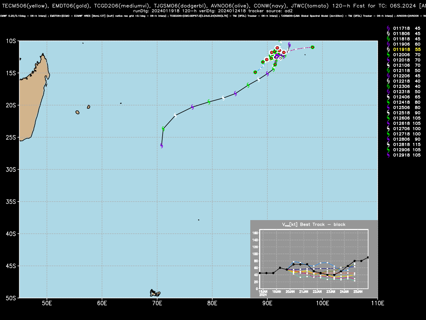Click the legend cyclone symbol for 012418
The height and width of the screenshot is (320, 426).
(x=388, y=102)
